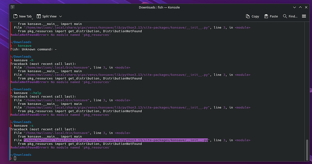Maximize the Konsole window
The height and width of the screenshot is (164, 312).
click(300, 7)
